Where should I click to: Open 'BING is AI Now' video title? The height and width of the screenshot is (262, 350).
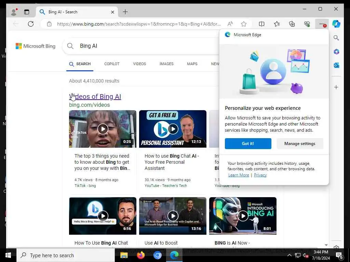click(232, 243)
